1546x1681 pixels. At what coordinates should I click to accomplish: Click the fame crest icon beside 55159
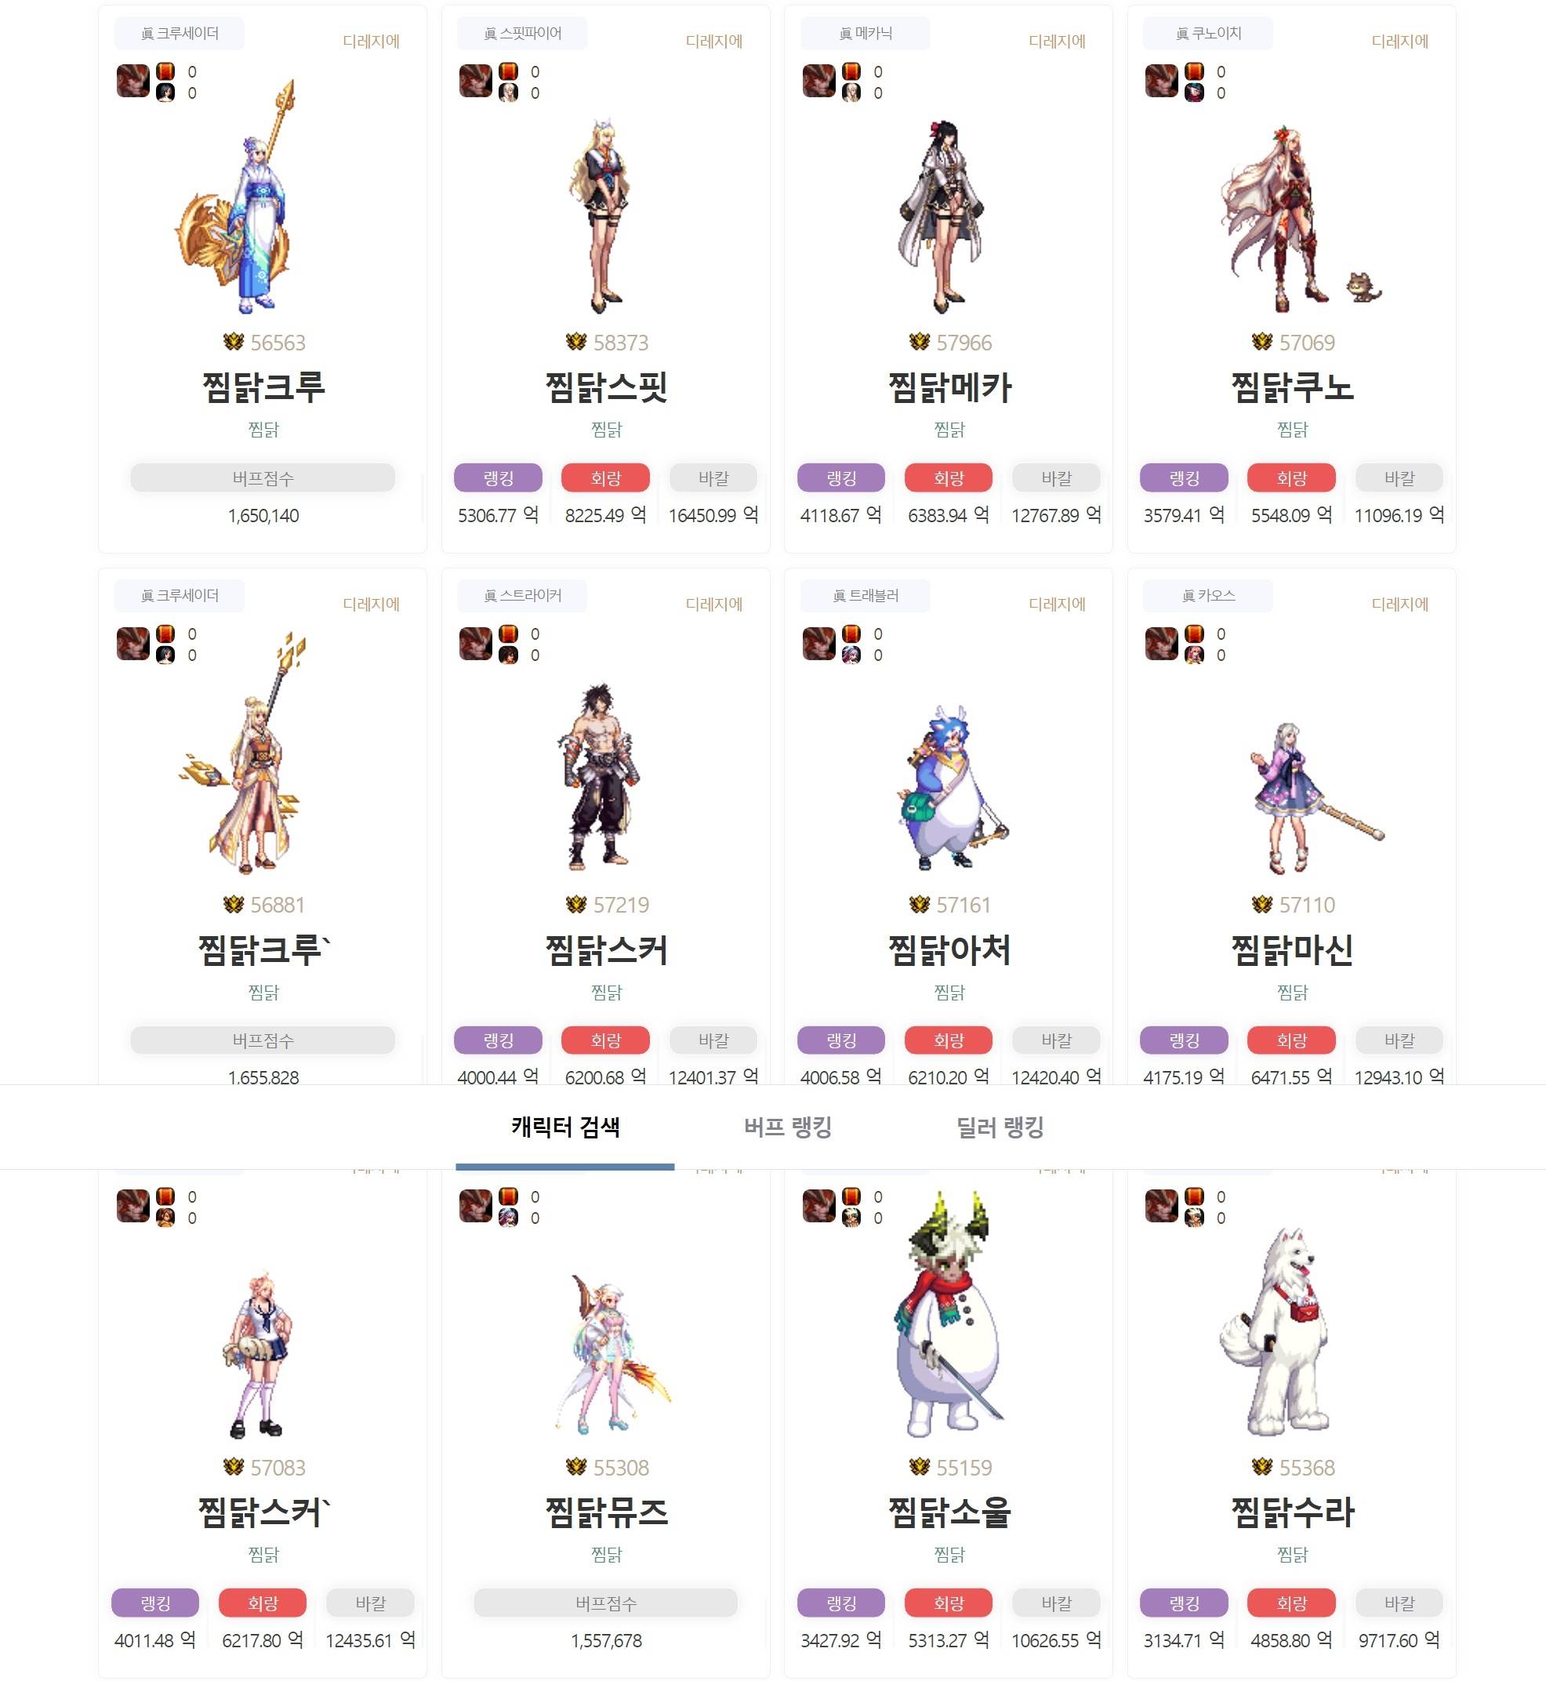point(920,1467)
